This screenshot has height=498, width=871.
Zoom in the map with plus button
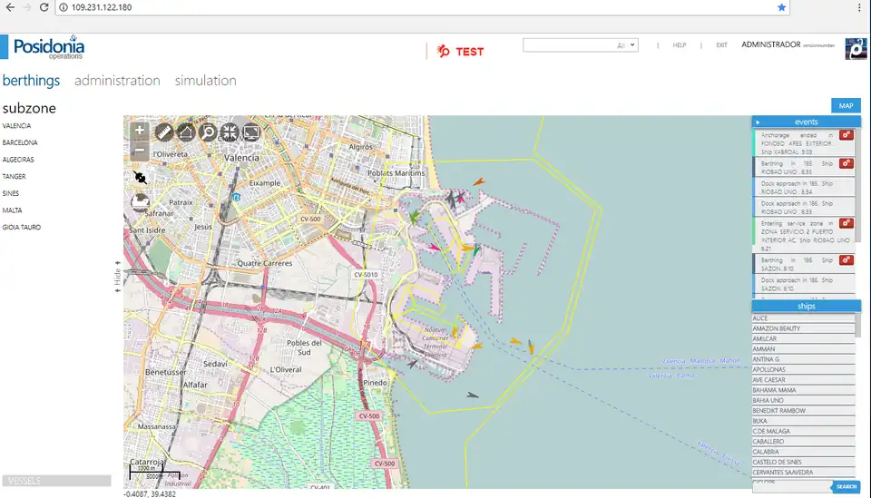click(x=140, y=132)
